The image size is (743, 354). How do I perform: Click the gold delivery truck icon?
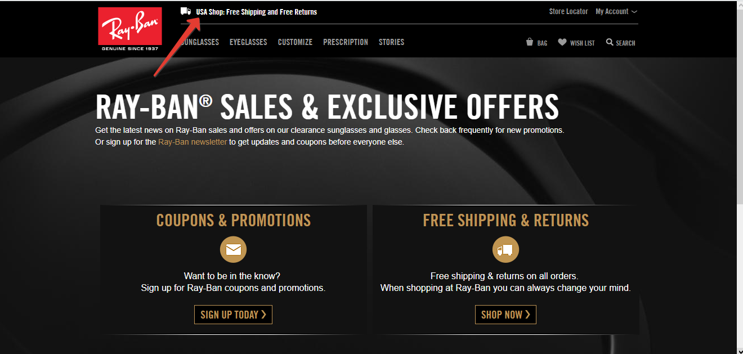coord(505,249)
